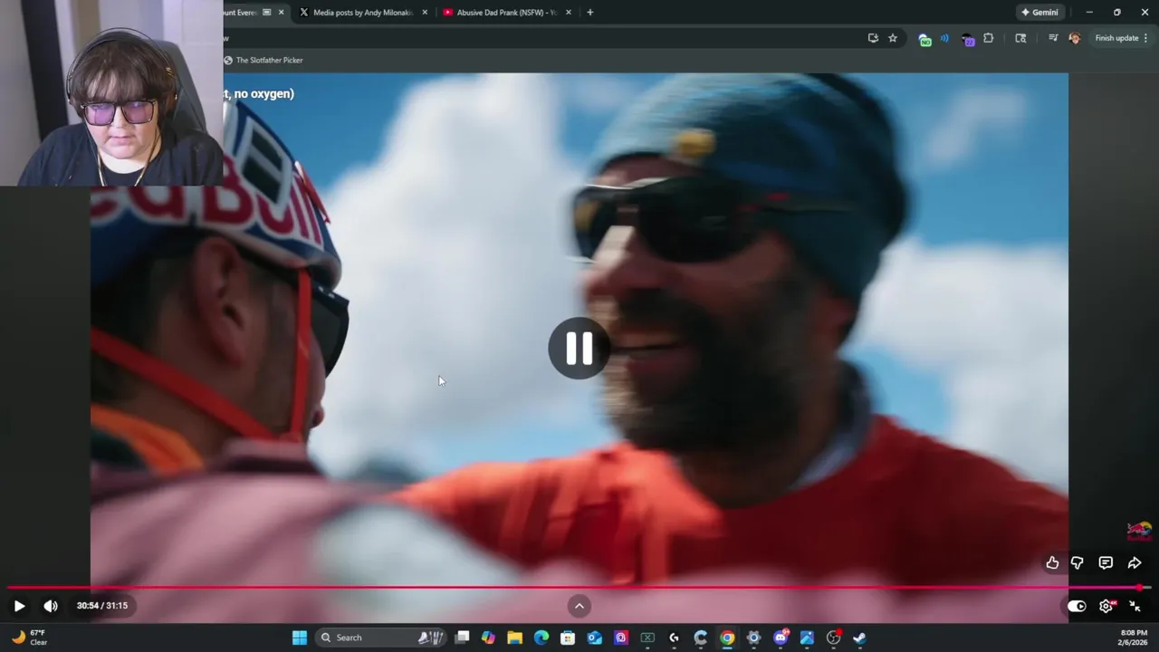Image resolution: width=1159 pixels, height=652 pixels.
Task: Click the taskbar Search box
Action: [380, 638]
